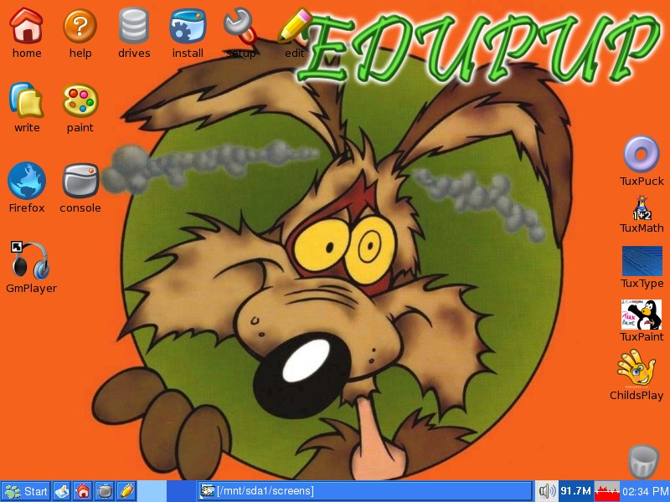Click the volume speaker tray icon
Image resolution: width=670 pixels, height=502 pixels.
click(x=547, y=491)
